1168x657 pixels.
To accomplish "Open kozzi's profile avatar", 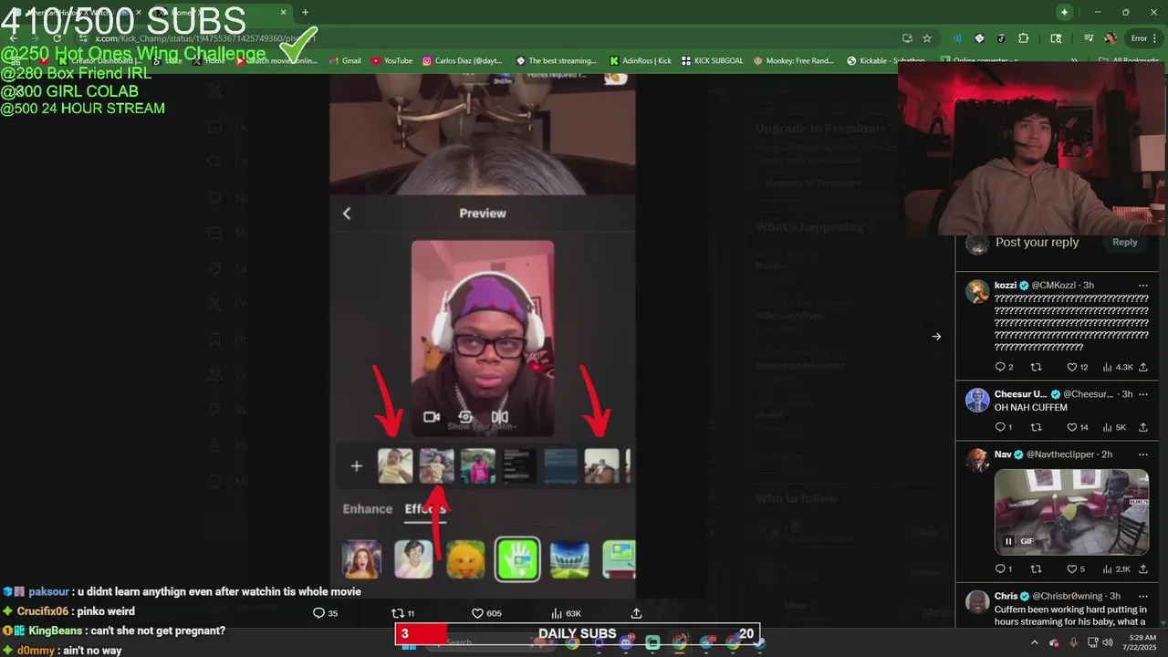I will pos(977,291).
